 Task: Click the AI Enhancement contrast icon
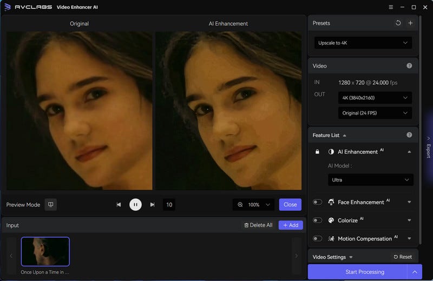[331, 152]
